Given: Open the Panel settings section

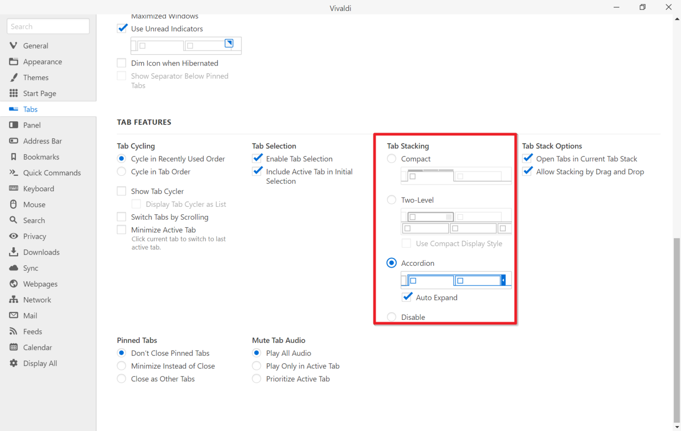Looking at the screenshot, I should point(31,125).
